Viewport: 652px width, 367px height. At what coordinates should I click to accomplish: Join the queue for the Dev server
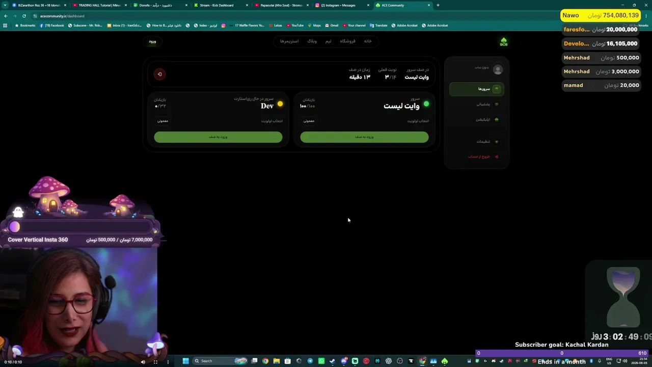(x=218, y=137)
